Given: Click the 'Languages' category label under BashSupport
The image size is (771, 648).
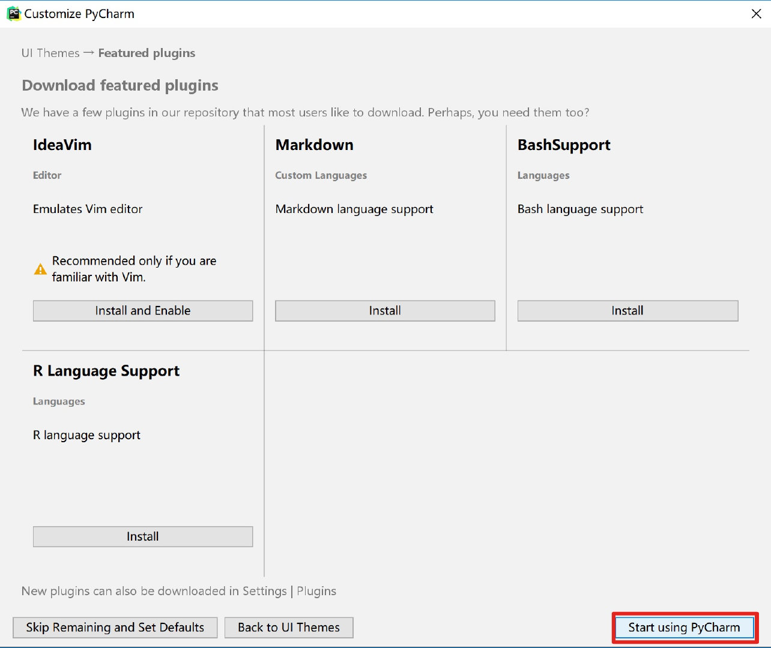Looking at the screenshot, I should (543, 176).
